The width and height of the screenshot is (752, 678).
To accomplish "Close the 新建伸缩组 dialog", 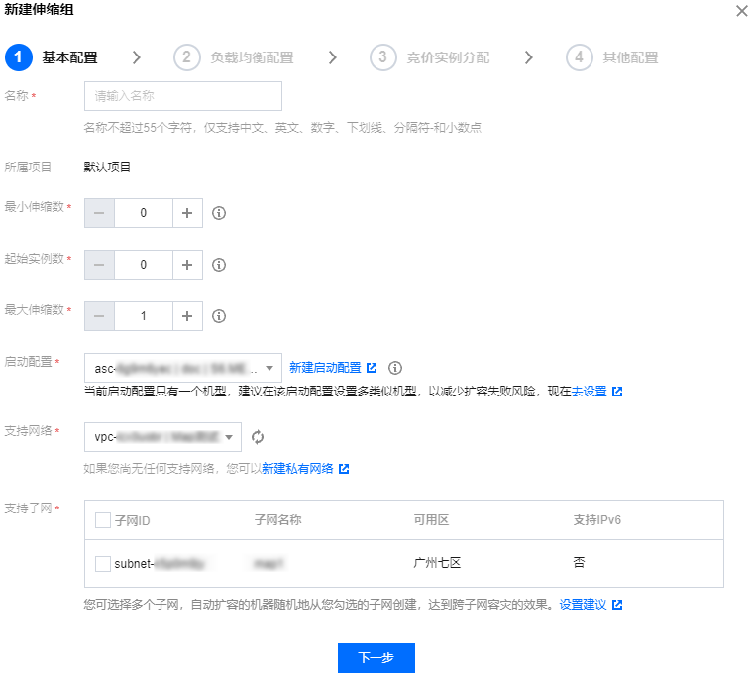I will pyautogui.click(x=741, y=10).
